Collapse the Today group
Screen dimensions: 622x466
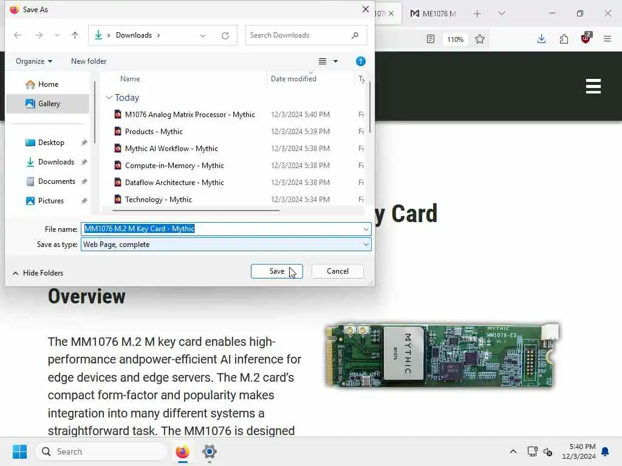[109, 98]
